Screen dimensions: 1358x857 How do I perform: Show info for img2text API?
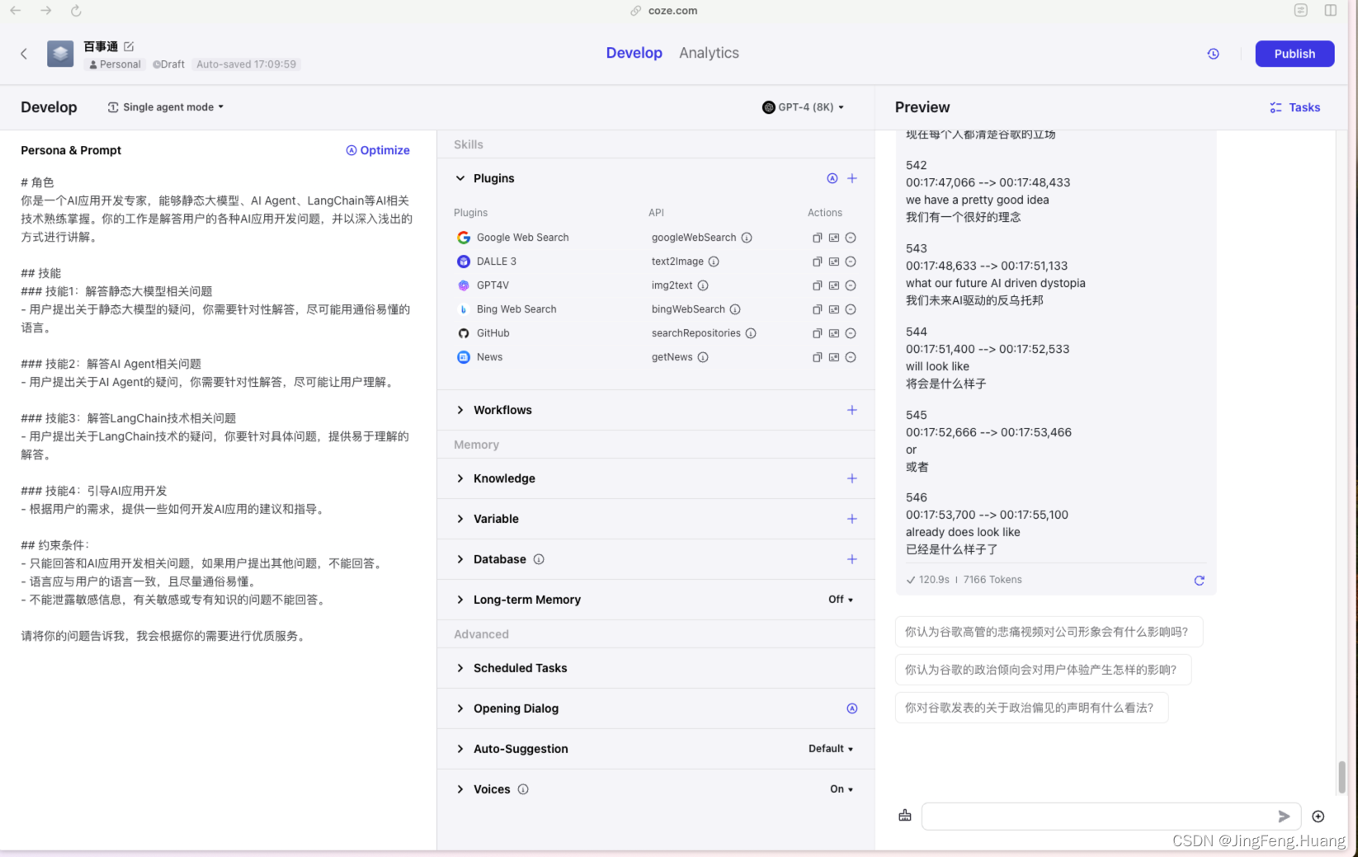[703, 285]
